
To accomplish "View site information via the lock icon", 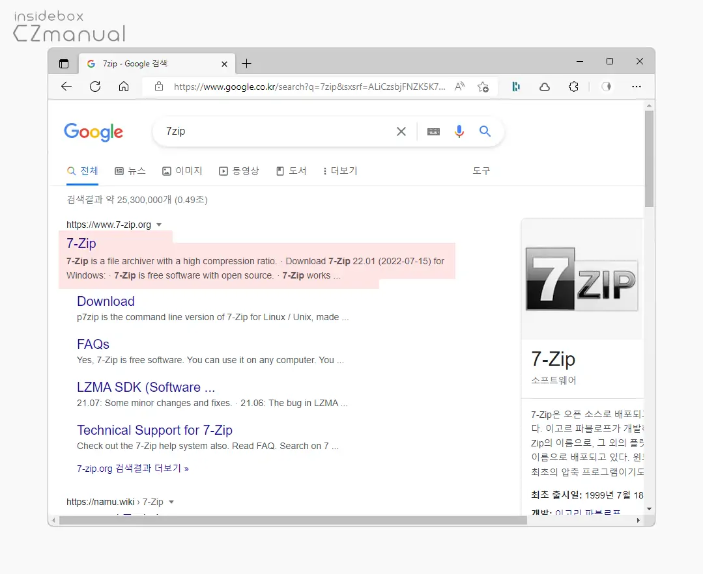I will pos(158,86).
